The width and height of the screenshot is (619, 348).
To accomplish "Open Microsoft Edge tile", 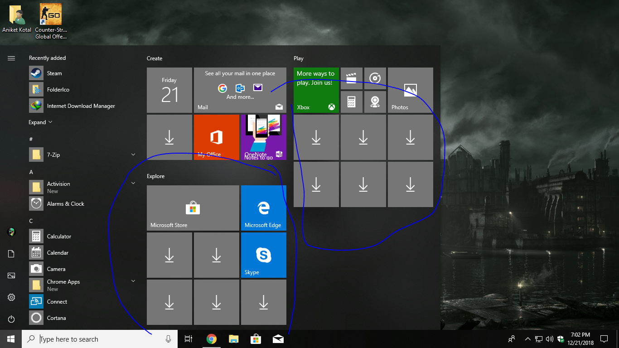I will point(264,208).
